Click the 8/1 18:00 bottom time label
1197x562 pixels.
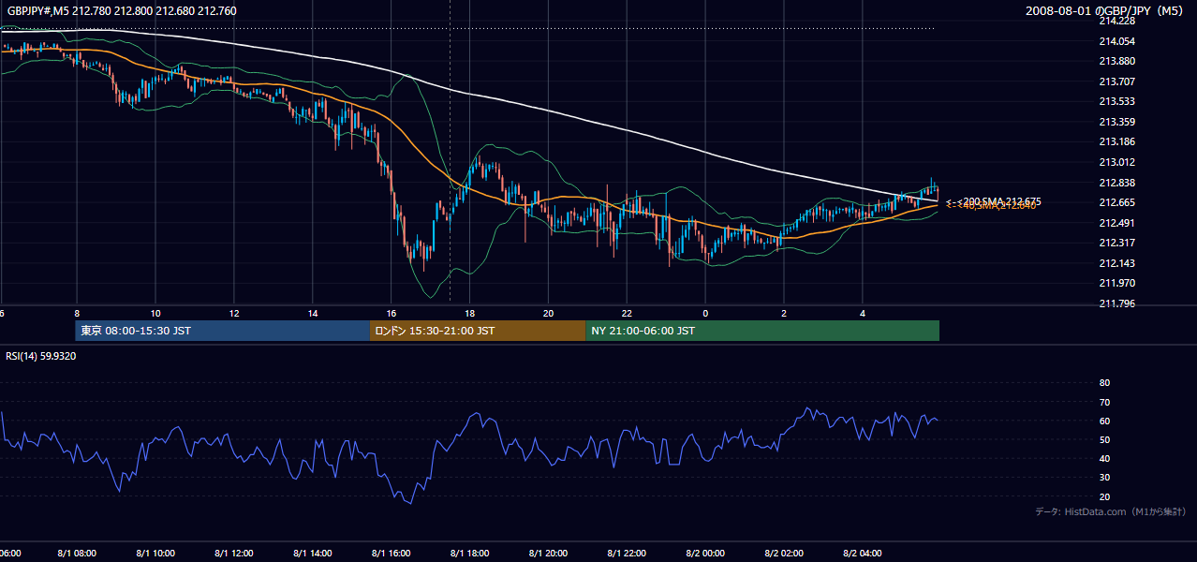click(470, 554)
